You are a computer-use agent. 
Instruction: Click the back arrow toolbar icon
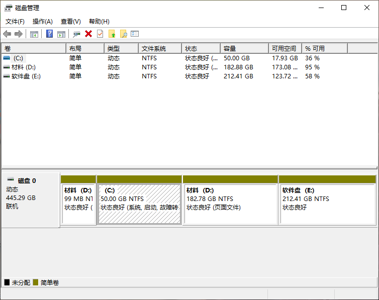click(7, 34)
